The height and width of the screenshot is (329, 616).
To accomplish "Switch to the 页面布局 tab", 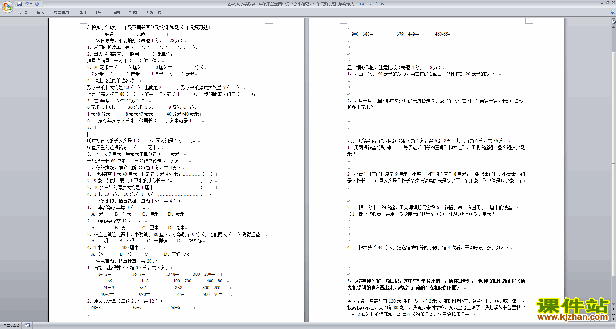I will 61,13.
